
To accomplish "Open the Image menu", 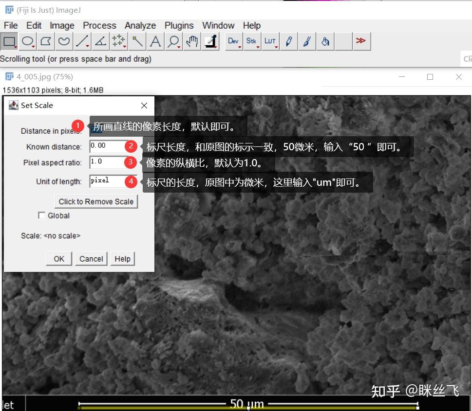I will point(62,26).
